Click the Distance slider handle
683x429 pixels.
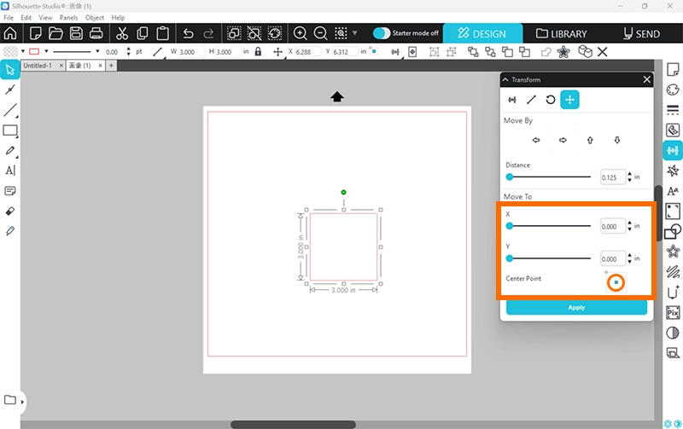pos(510,177)
